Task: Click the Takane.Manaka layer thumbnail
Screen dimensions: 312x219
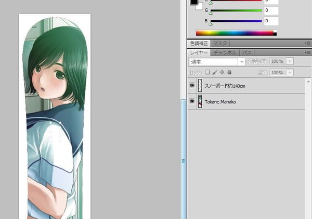Action: 200,102
